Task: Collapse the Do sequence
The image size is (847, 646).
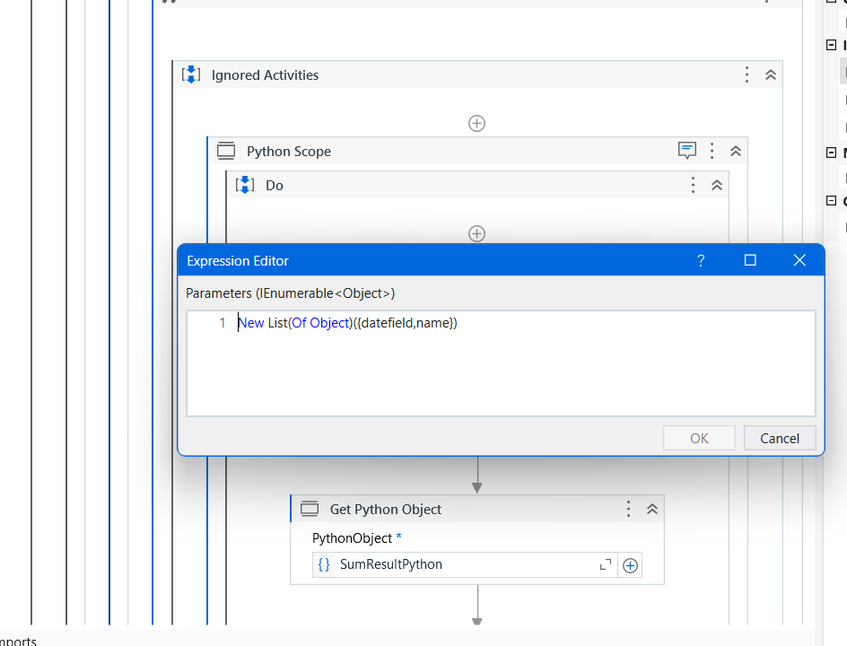Action: click(x=716, y=185)
